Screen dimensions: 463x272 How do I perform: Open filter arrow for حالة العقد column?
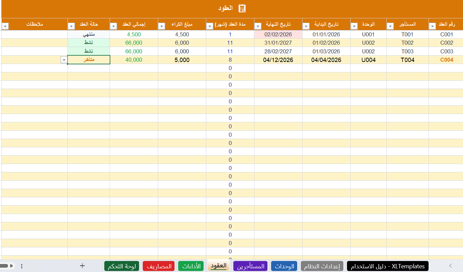coord(71,26)
